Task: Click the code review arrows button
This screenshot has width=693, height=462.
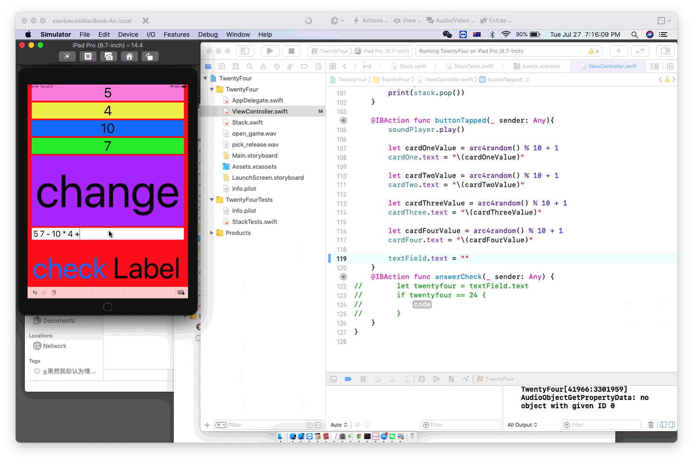Action: pyautogui.click(x=640, y=51)
